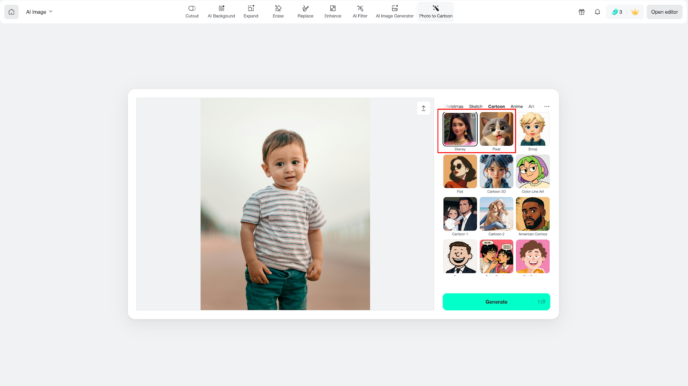688x386 pixels.
Task: Open the AI Image Generator tool
Action: [394, 12]
